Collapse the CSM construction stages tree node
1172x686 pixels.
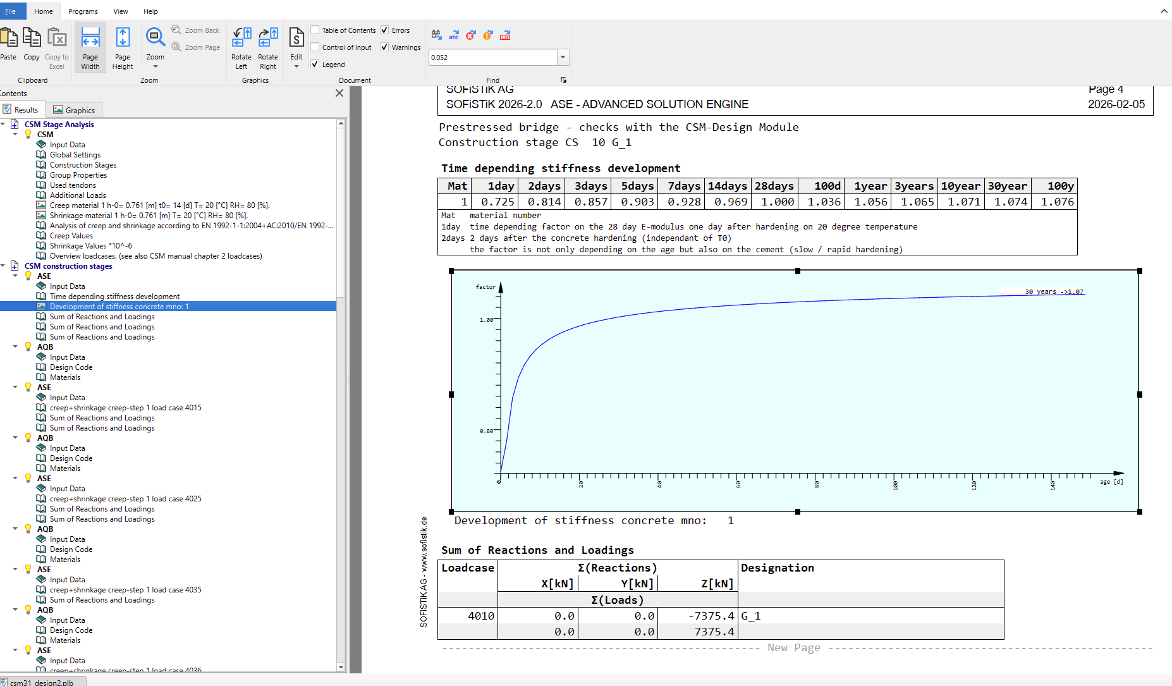coord(4,266)
